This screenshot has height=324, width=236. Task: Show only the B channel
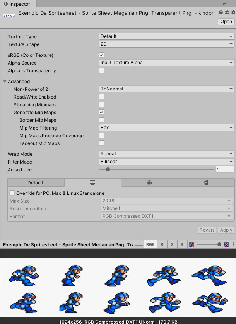coord(182,245)
